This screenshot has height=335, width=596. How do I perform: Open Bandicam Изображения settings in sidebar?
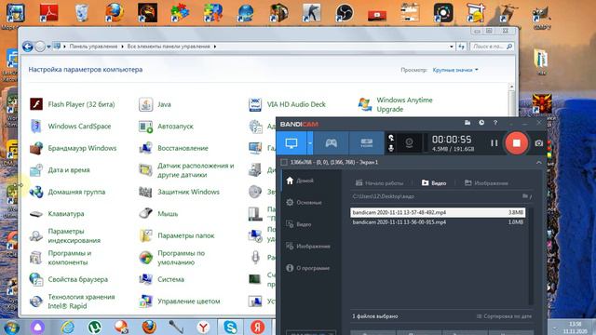coord(308,246)
